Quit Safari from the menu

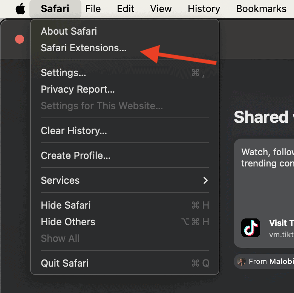[65, 263]
